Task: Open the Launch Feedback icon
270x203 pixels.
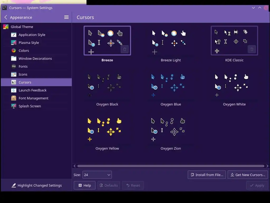Action: tap(14, 90)
